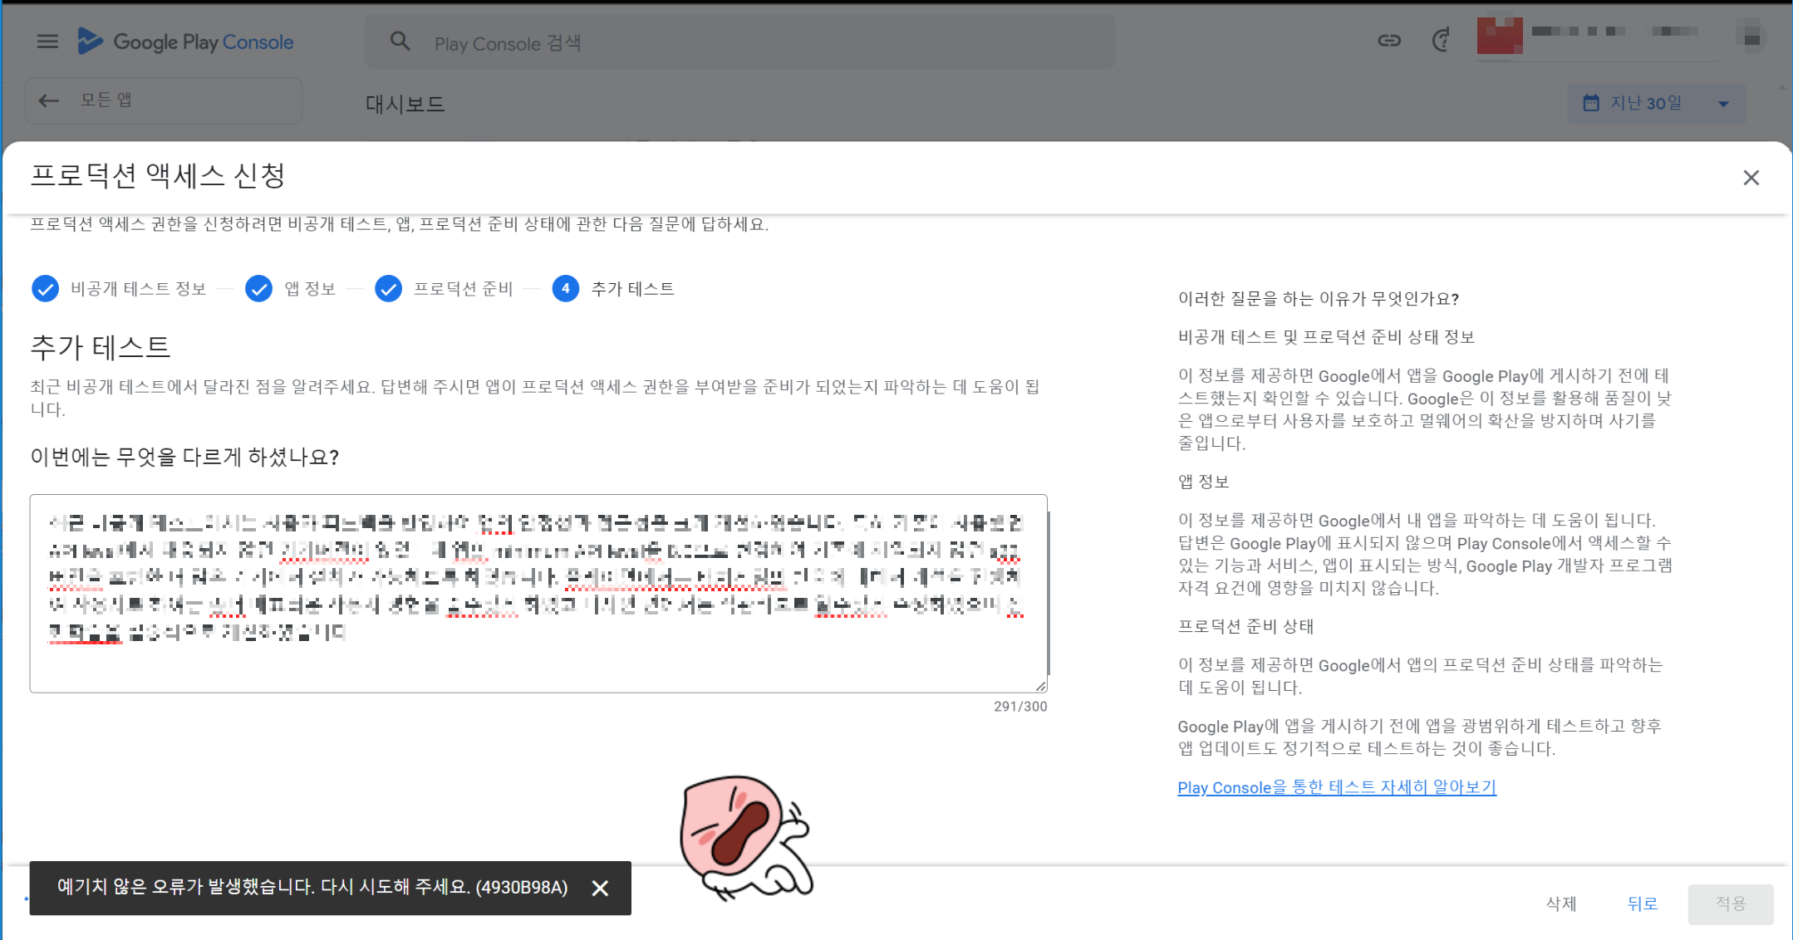The image size is (1793, 940).
Task: Select the 프로덕션 준비 step checkmark
Action: point(388,289)
